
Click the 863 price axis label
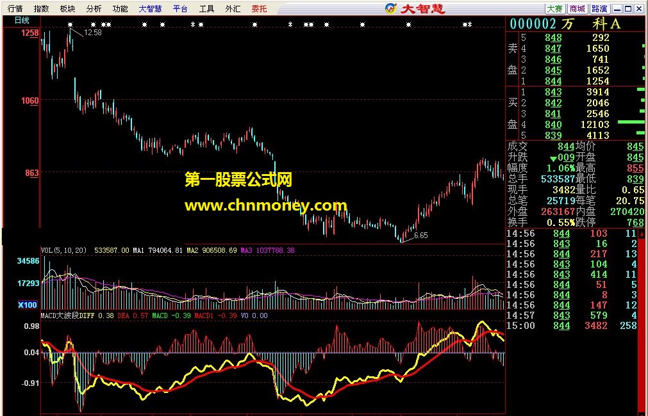(32, 173)
